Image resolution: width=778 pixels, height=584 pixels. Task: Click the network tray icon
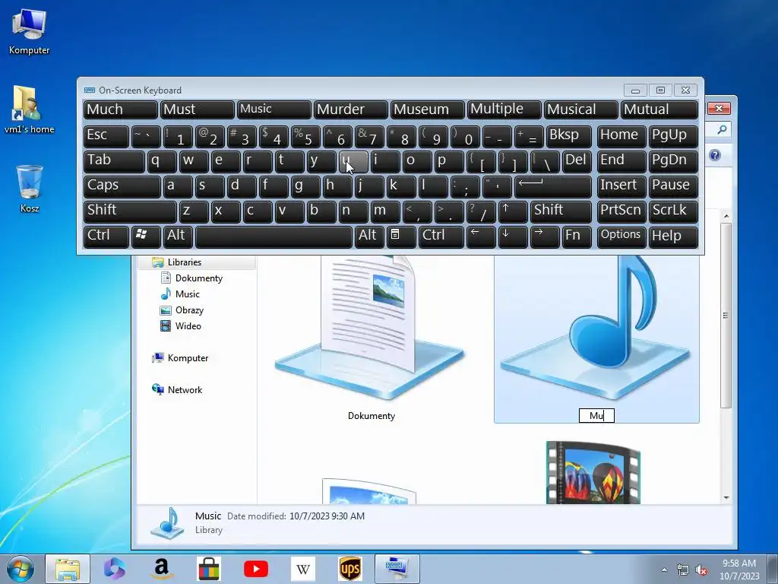[x=683, y=570]
